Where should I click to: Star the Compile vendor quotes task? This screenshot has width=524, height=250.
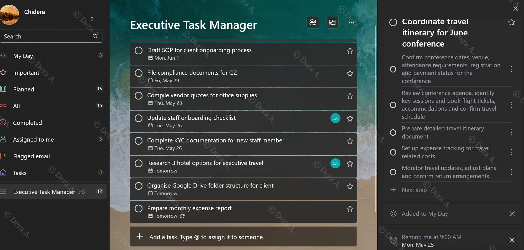pyautogui.click(x=350, y=96)
